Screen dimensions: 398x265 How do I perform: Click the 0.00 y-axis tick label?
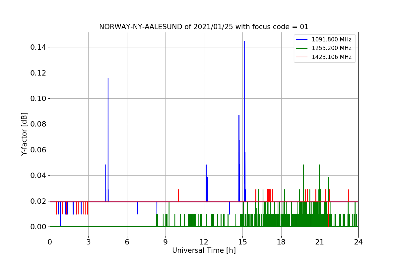(x=38, y=227)
